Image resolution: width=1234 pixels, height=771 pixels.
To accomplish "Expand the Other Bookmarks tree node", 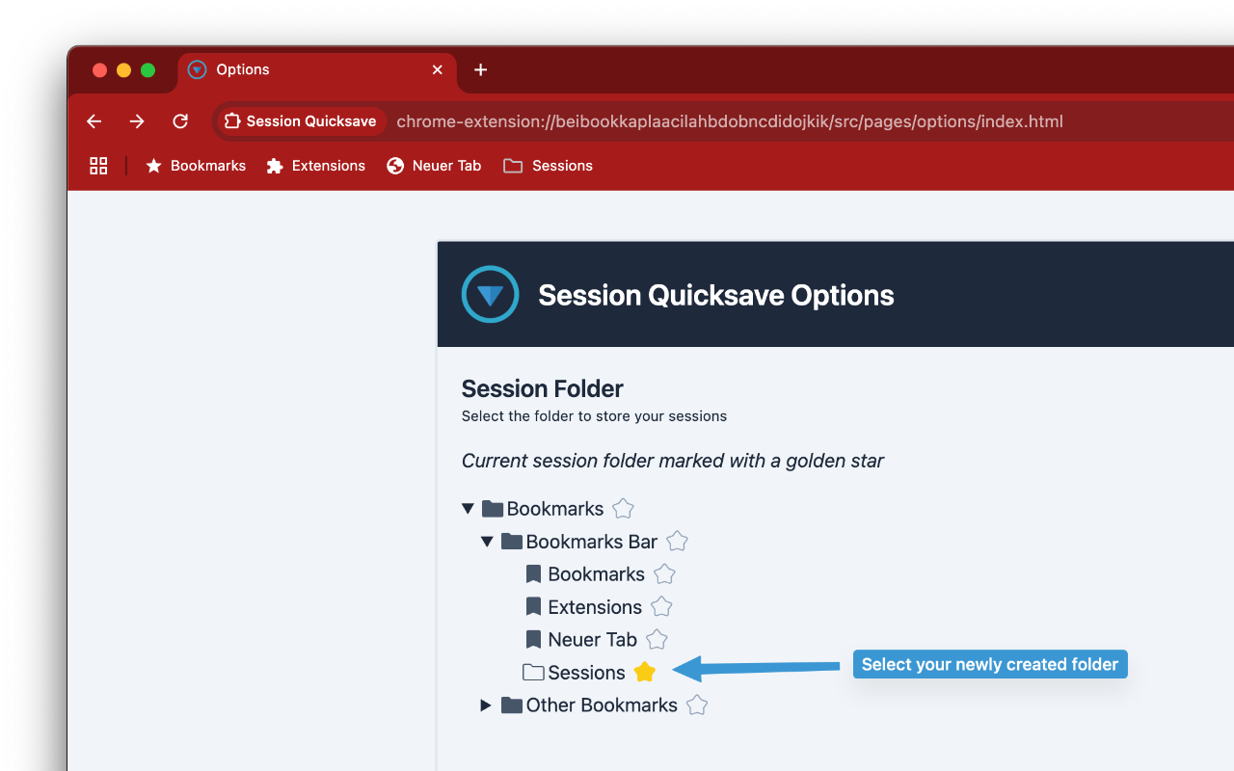I will pos(485,705).
